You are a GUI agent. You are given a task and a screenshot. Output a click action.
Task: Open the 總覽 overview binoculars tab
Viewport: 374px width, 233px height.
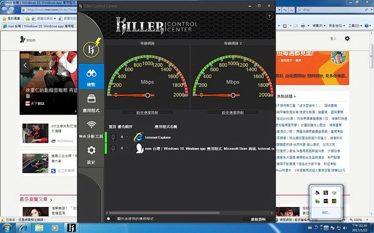(x=91, y=77)
